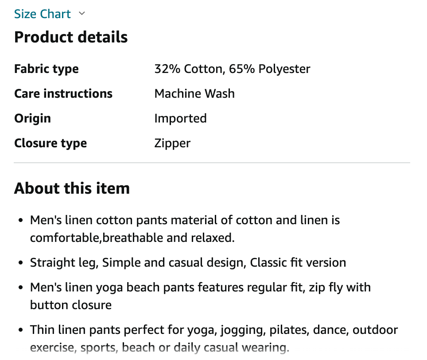Click the Zipper value text
This screenshot has width=427, height=360.
coord(172,143)
